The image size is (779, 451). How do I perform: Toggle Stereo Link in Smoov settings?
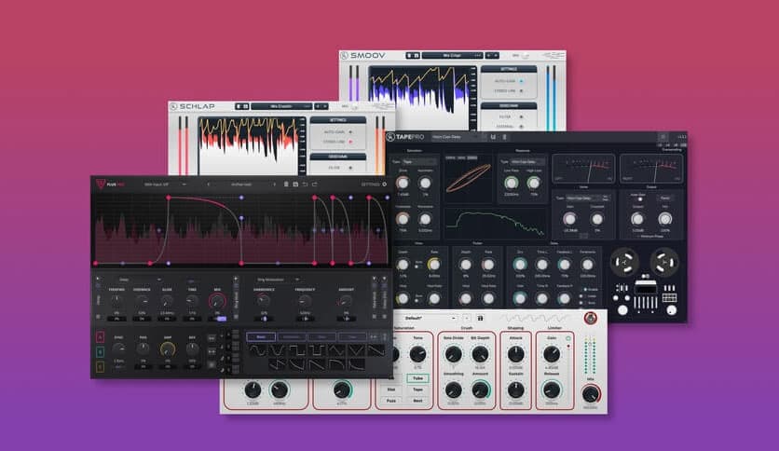click(521, 91)
